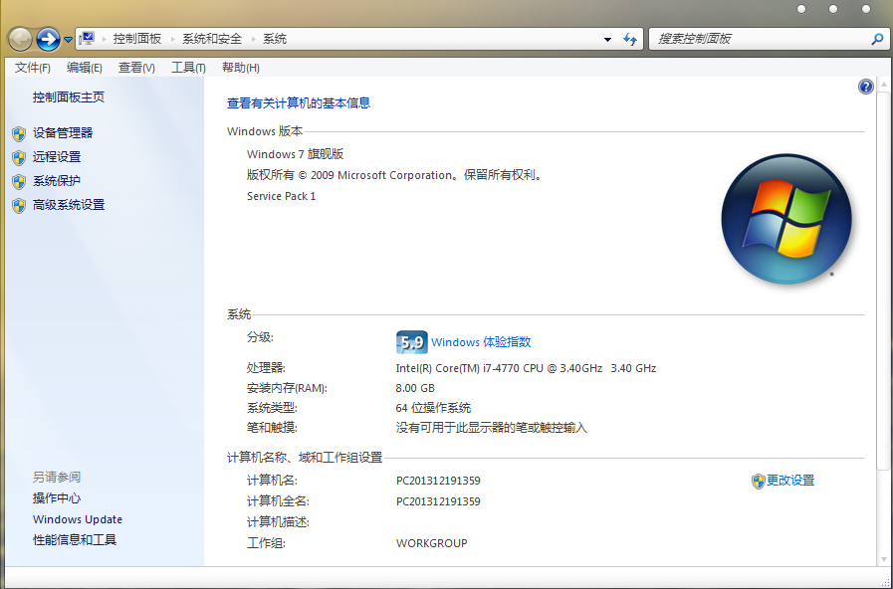
Task: Open 性能信息和工具 link
Action: 75,540
